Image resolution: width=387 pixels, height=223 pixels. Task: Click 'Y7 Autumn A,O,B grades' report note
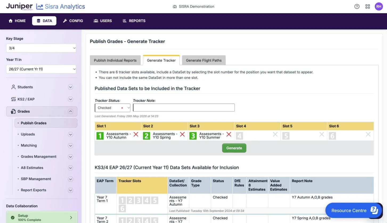(312, 197)
